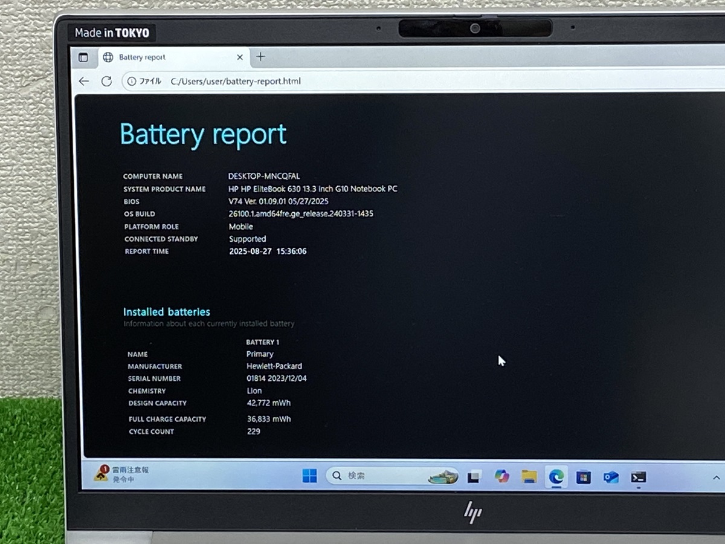
Task: Click the Task View taskbar icon
Action: pyautogui.click(x=474, y=477)
